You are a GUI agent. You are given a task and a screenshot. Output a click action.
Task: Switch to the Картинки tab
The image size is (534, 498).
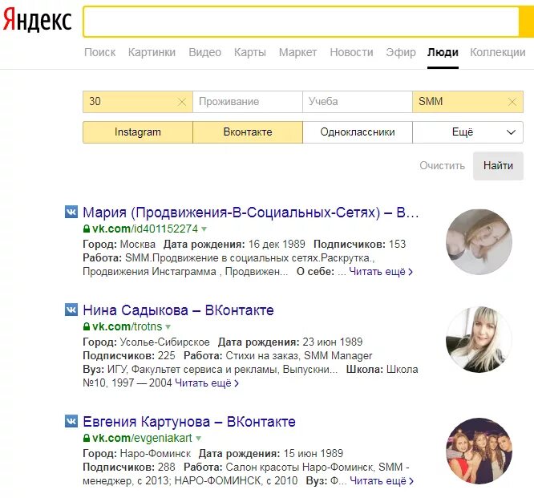[x=152, y=52]
